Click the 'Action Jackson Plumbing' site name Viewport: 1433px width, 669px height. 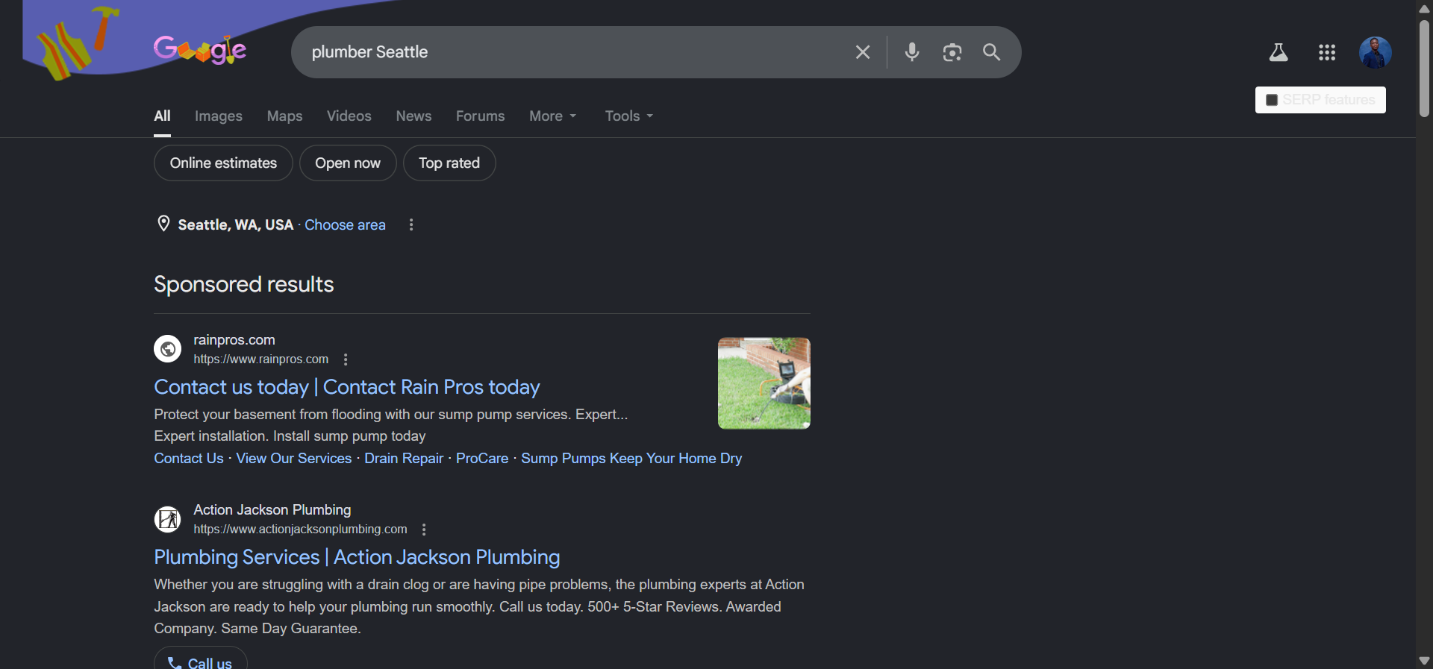[272, 510]
